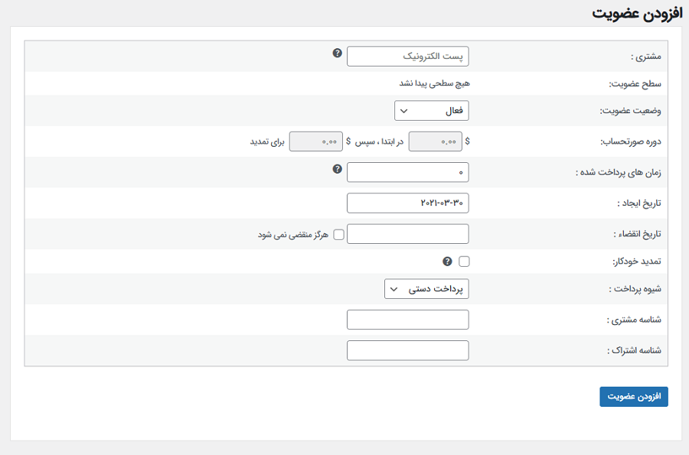Focus the customer email (پست الکترونیک) input
Viewport: 689px width, 455px height.
(407, 57)
